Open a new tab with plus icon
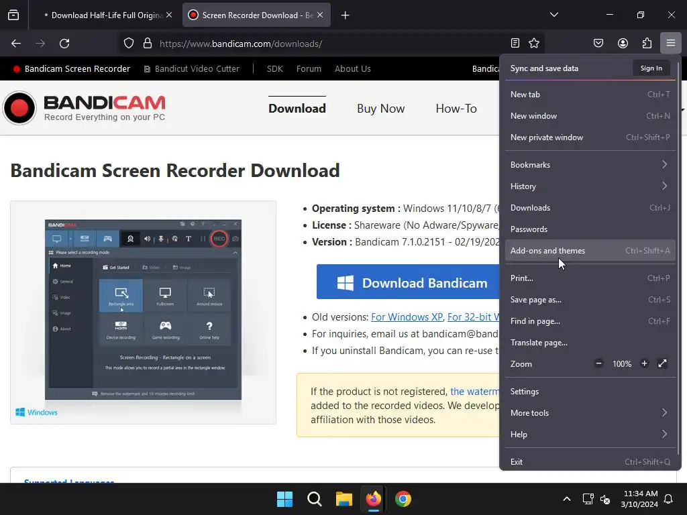 coord(346,15)
